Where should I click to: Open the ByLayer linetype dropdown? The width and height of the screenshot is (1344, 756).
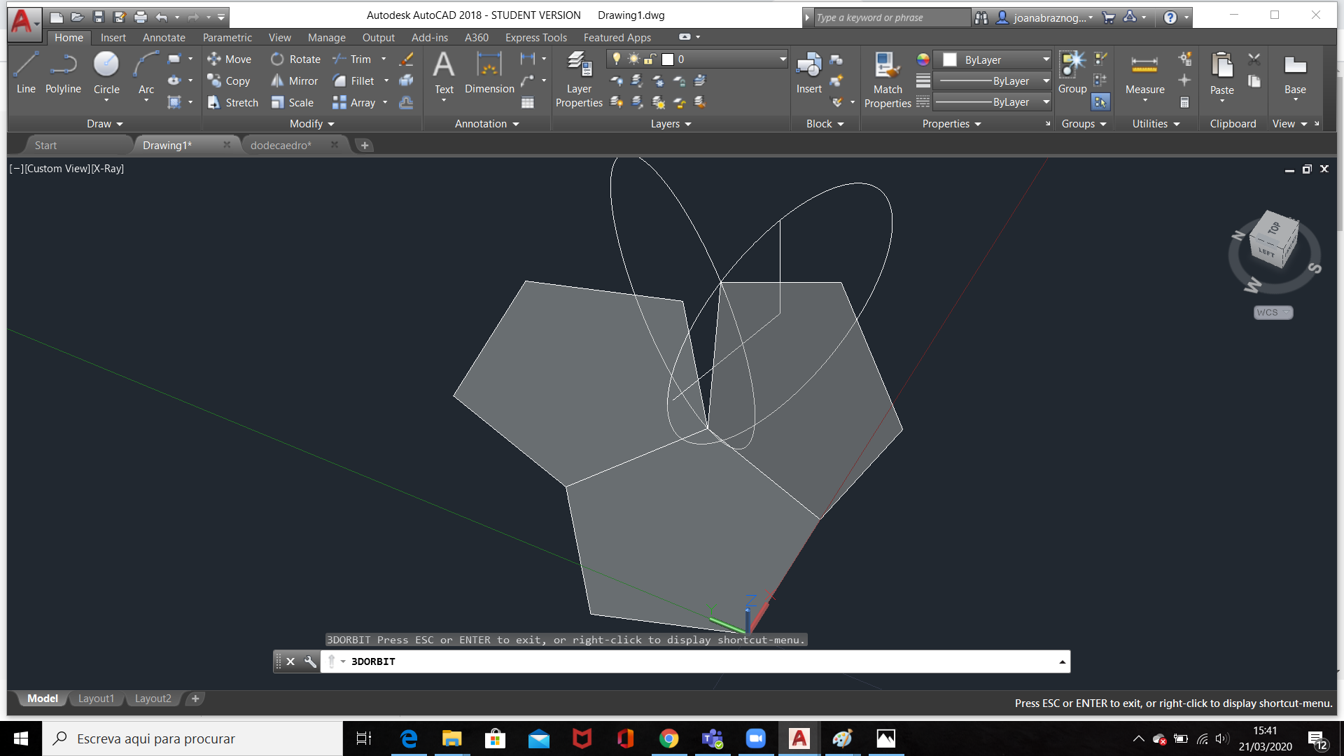click(1046, 102)
